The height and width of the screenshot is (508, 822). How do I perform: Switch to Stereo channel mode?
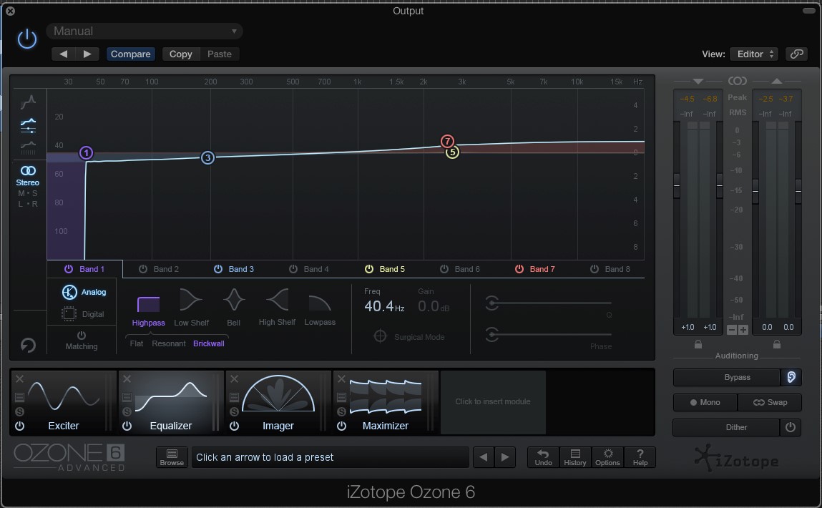[x=28, y=175]
